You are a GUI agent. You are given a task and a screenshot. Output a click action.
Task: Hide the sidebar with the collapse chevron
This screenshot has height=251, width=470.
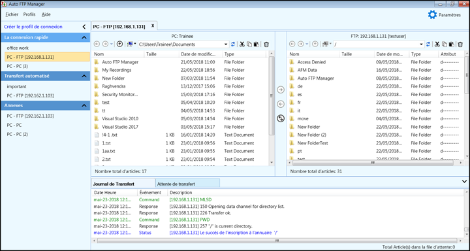point(84,27)
